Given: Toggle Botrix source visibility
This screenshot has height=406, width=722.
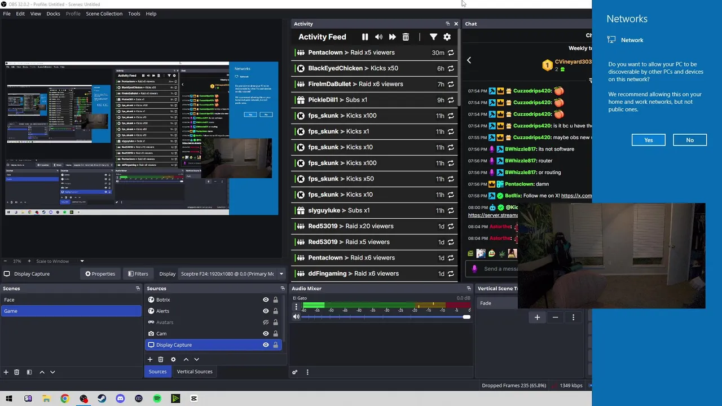Looking at the screenshot, I should (x=266, y=300).
